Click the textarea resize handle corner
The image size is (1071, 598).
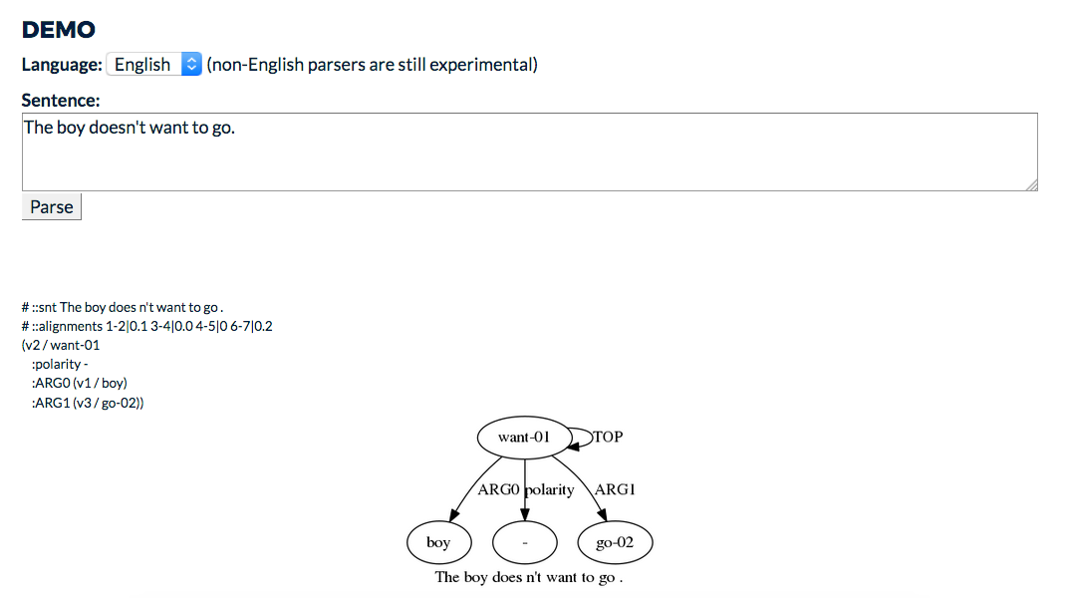tap(1032, 185)
